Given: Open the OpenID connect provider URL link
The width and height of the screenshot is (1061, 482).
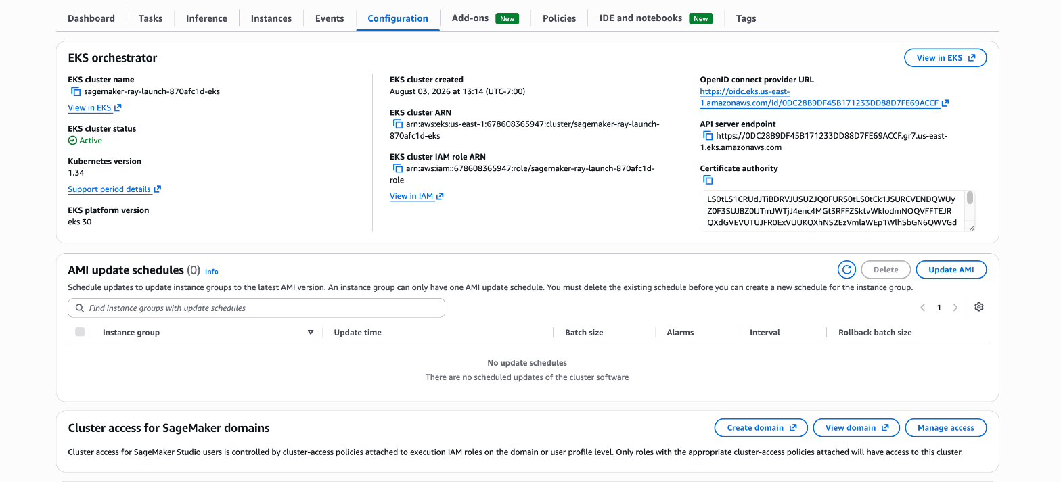Looking at the screenshot, I should point(824,97).
